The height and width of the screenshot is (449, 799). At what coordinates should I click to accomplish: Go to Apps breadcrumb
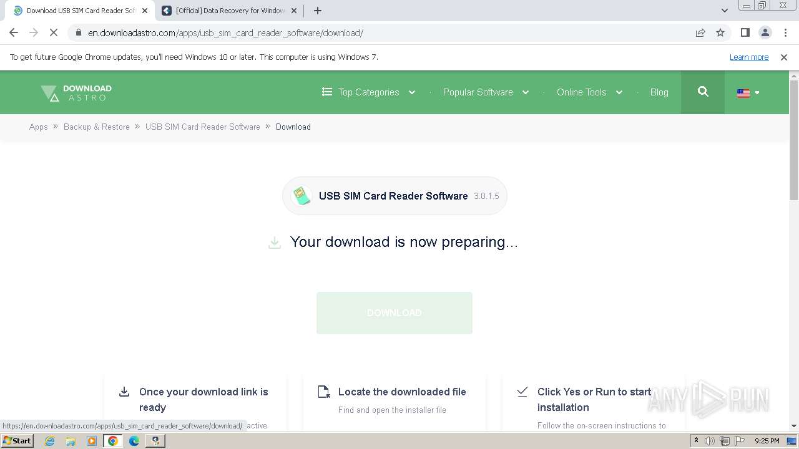tap(39, 127)
